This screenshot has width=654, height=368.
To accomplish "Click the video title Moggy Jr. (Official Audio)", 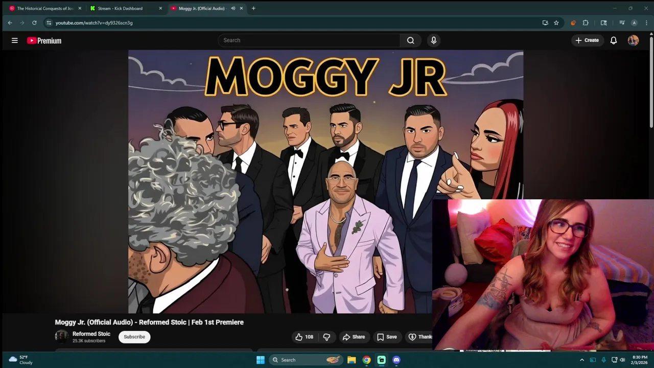I will pos(149,322).
